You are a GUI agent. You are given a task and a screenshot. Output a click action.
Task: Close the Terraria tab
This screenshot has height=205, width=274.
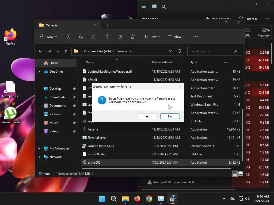pos(96,25)
